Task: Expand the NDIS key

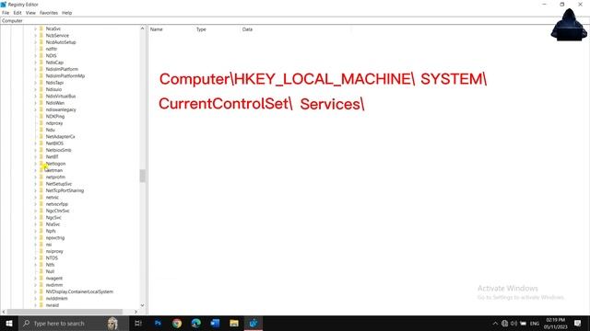Action: (x=35, y=55)
